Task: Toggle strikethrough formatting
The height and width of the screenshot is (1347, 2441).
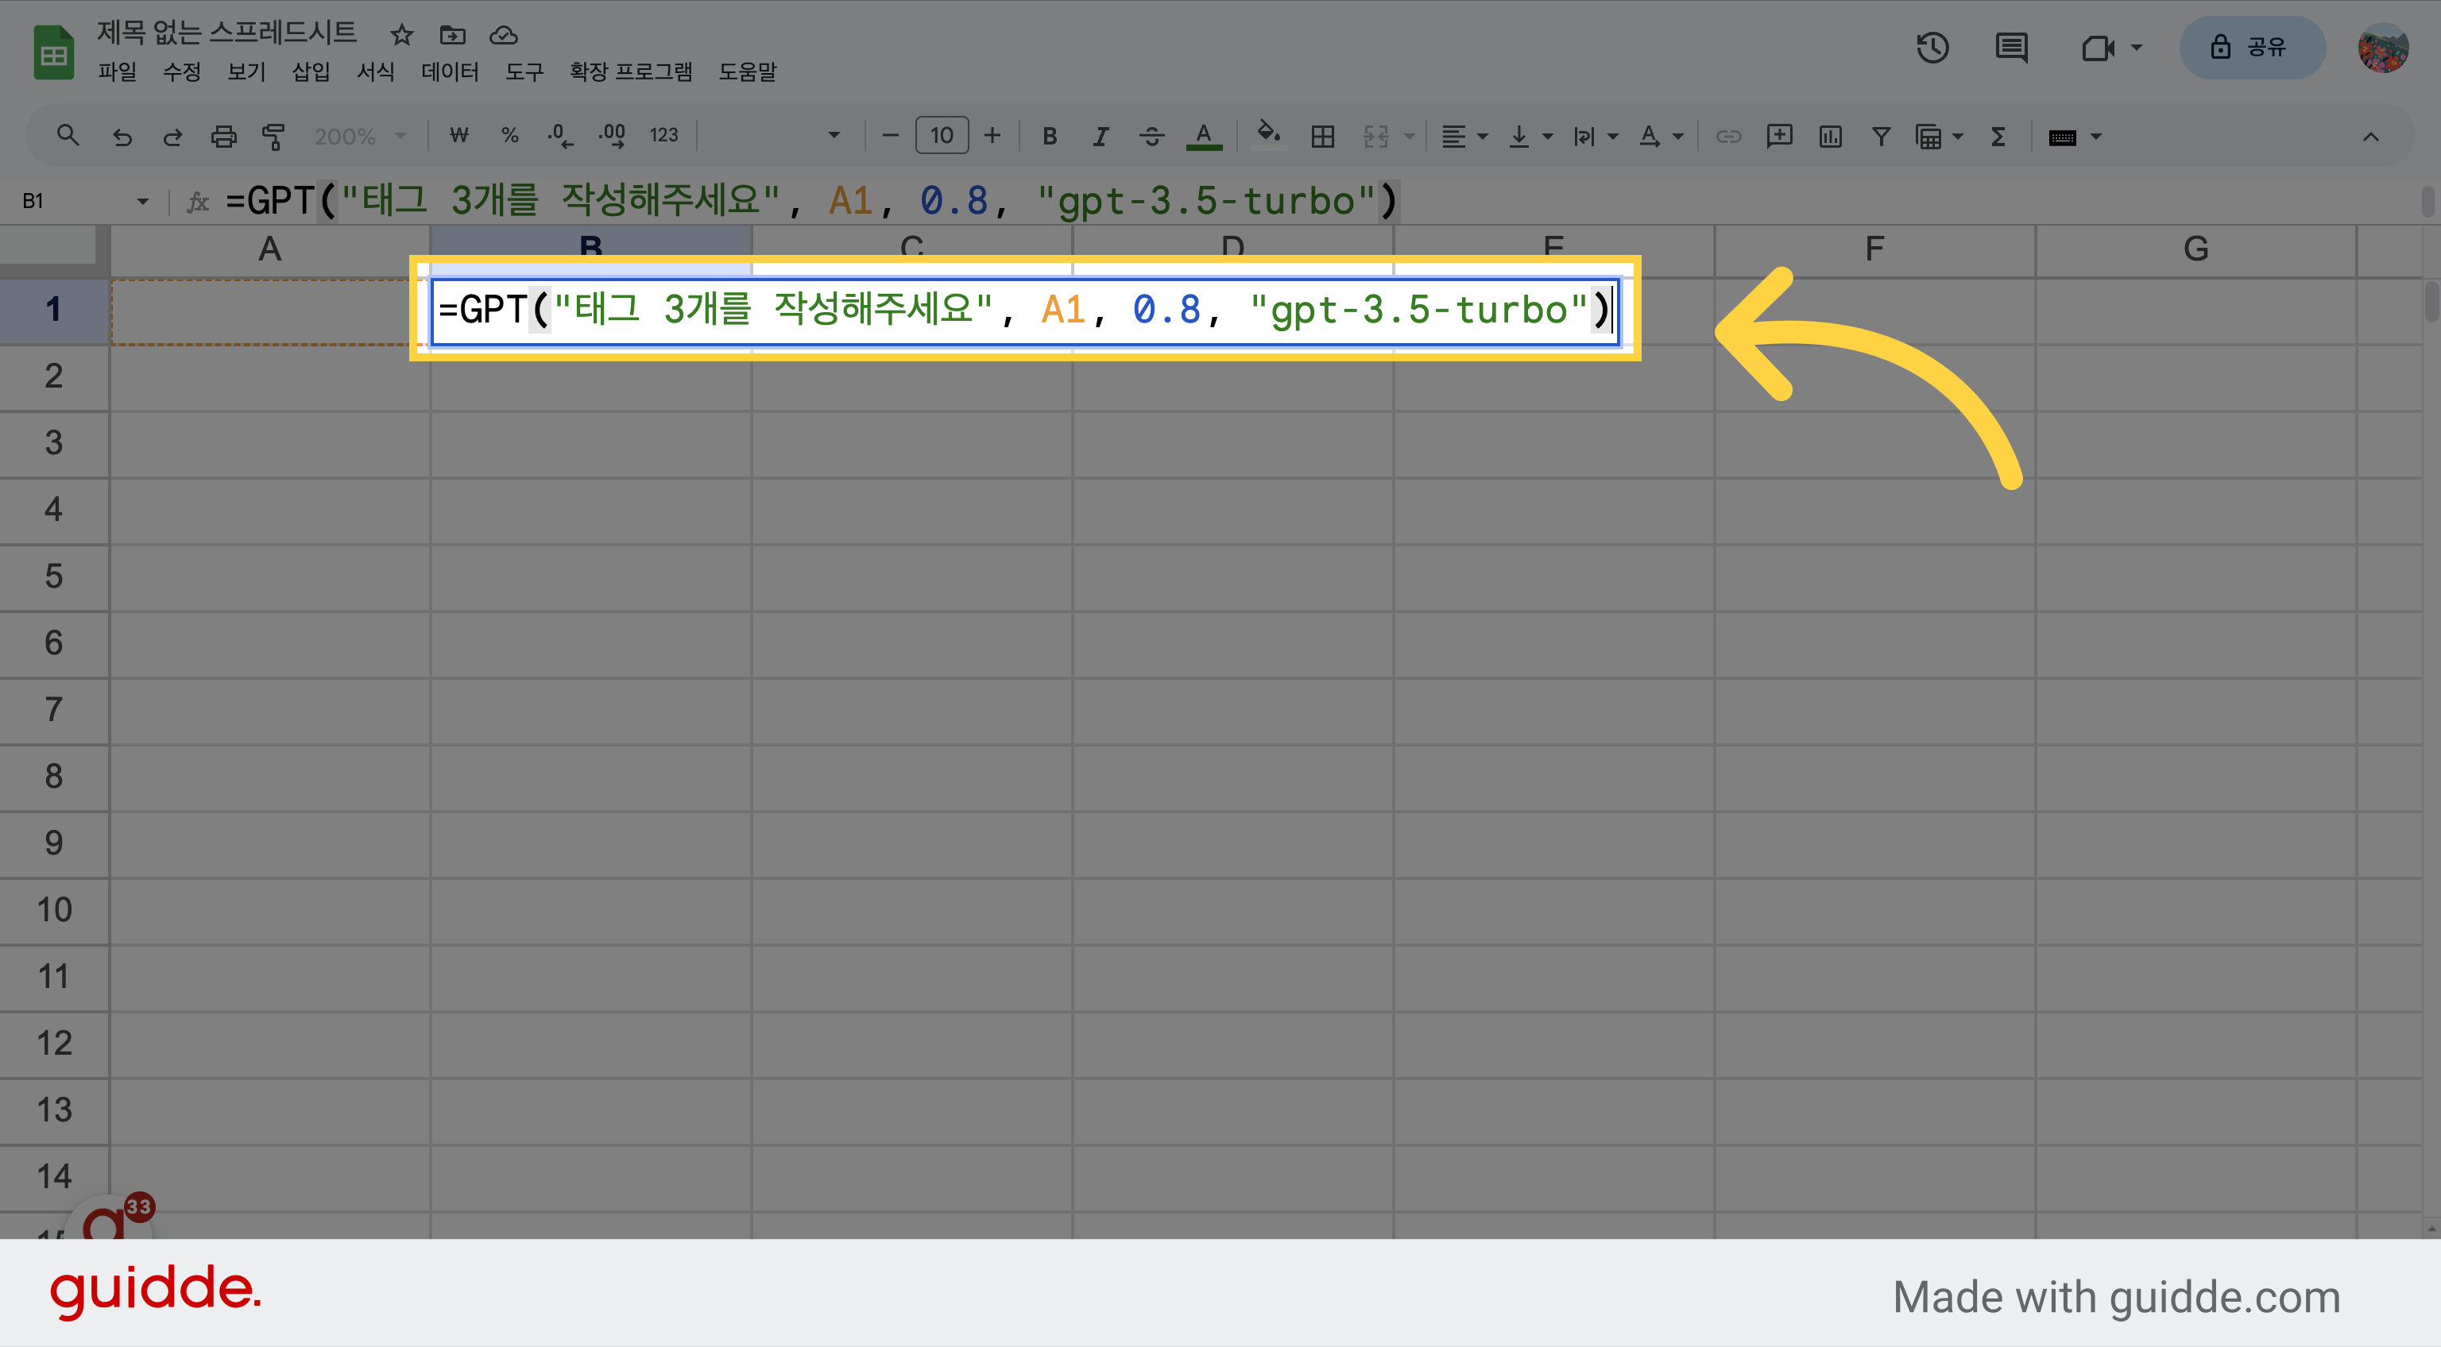Action: (x=1151, y=137)
